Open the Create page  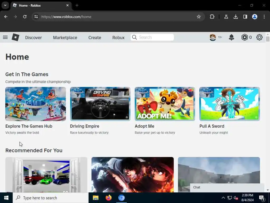pyautogui.click(x=95, y=38)
